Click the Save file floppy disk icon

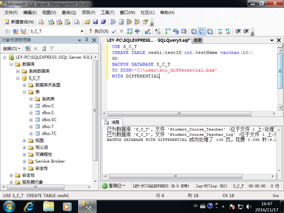[x=95, y=22]
